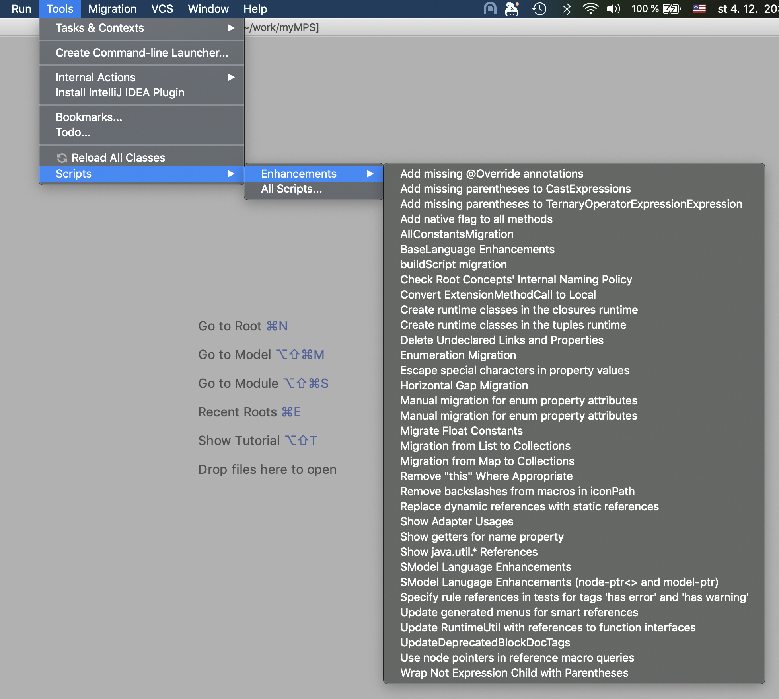Click the arch-shaped app icon in menu bar
Screen dimensions: 779x699
click(490, 8)
